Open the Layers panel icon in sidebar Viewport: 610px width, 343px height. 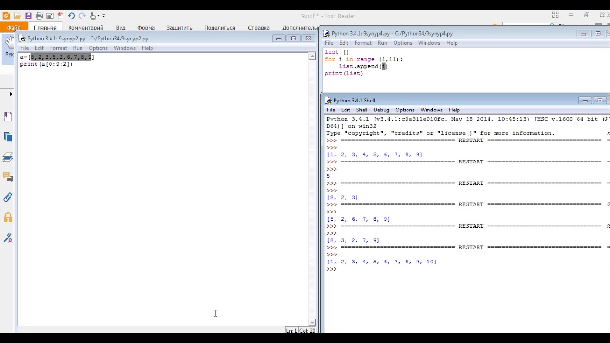click(x=8, y=157)
